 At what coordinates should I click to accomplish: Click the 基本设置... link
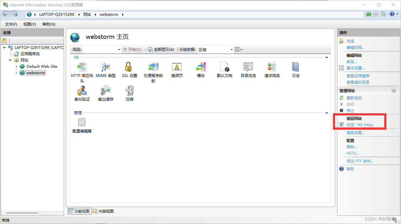pyautogui.click(x=355, y=68)
